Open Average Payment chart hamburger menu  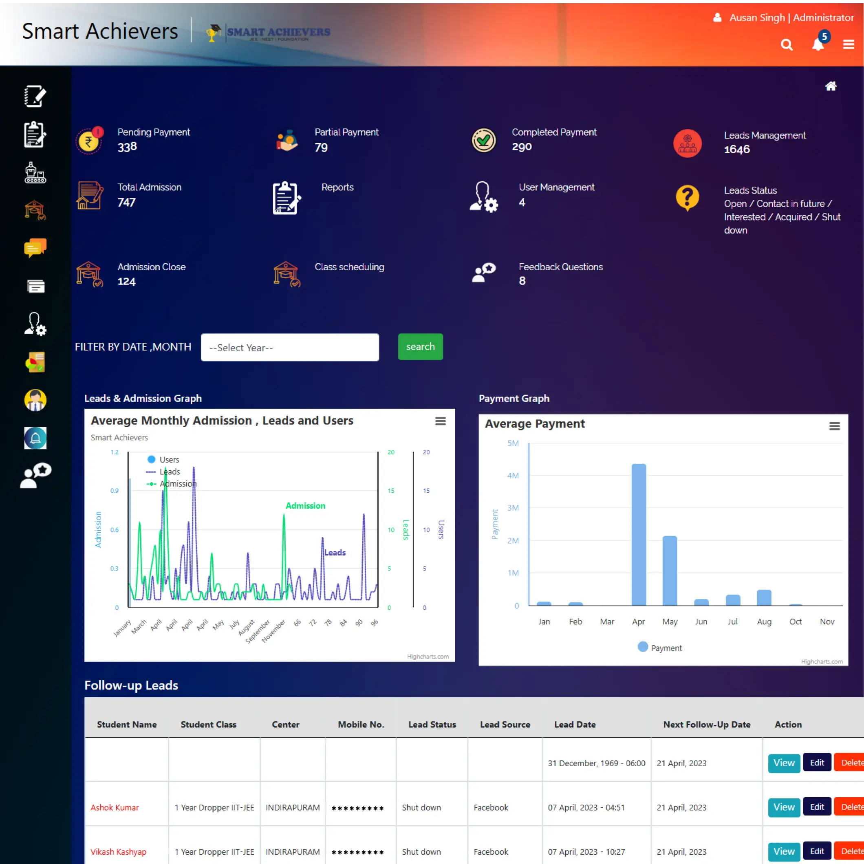point(834,426)
